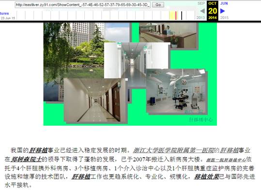The image size is (261, 191).
Task: Click the 2013 year label
Action: click(200, 17)
